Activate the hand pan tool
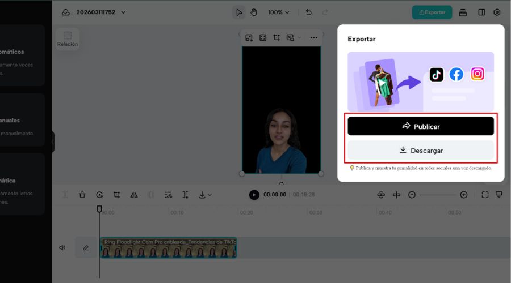 point(254,12)
